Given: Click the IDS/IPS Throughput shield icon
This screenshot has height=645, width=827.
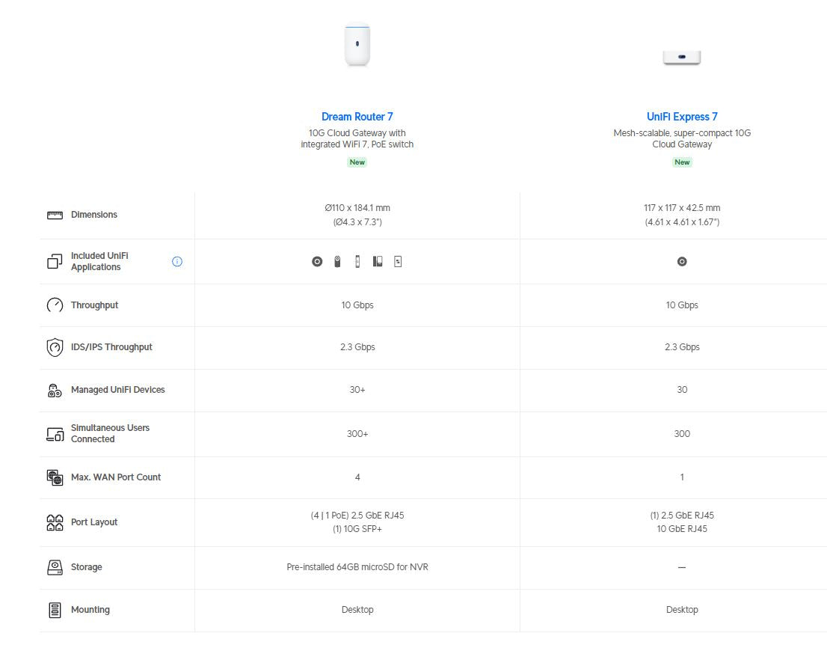Looking at the screenshot, I should 55,347.
